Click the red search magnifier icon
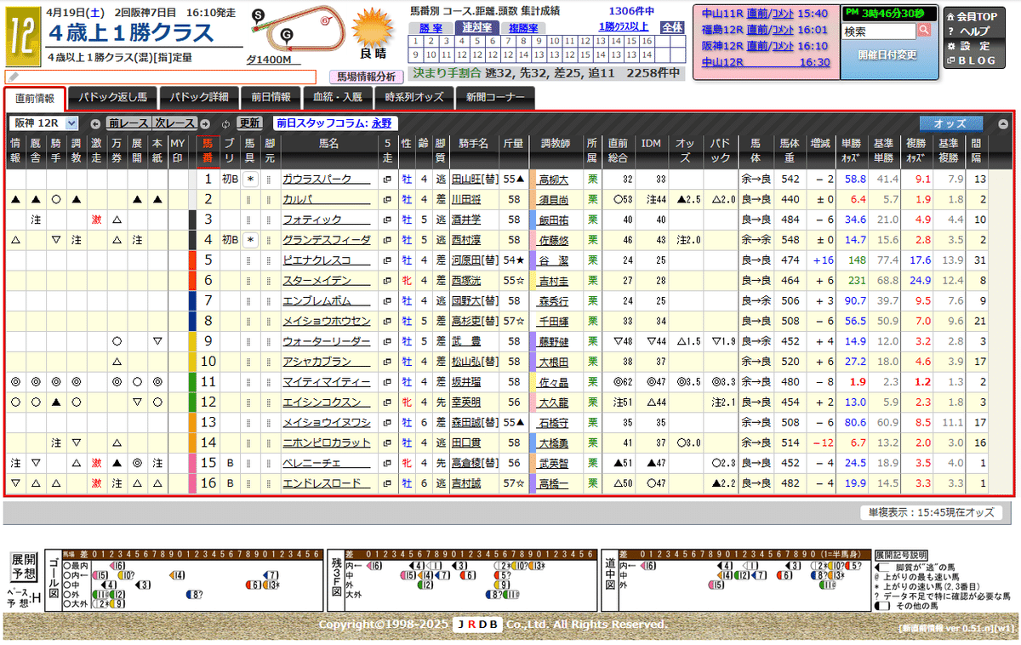 click(924, 29)
